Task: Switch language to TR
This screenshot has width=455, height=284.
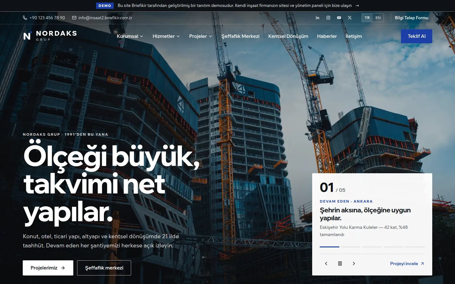Action: 367,18
